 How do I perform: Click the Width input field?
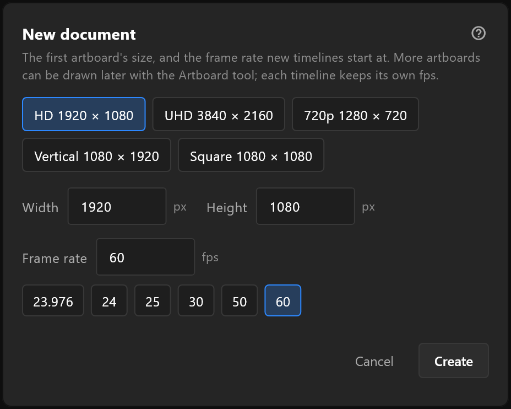tap(117, 206)
